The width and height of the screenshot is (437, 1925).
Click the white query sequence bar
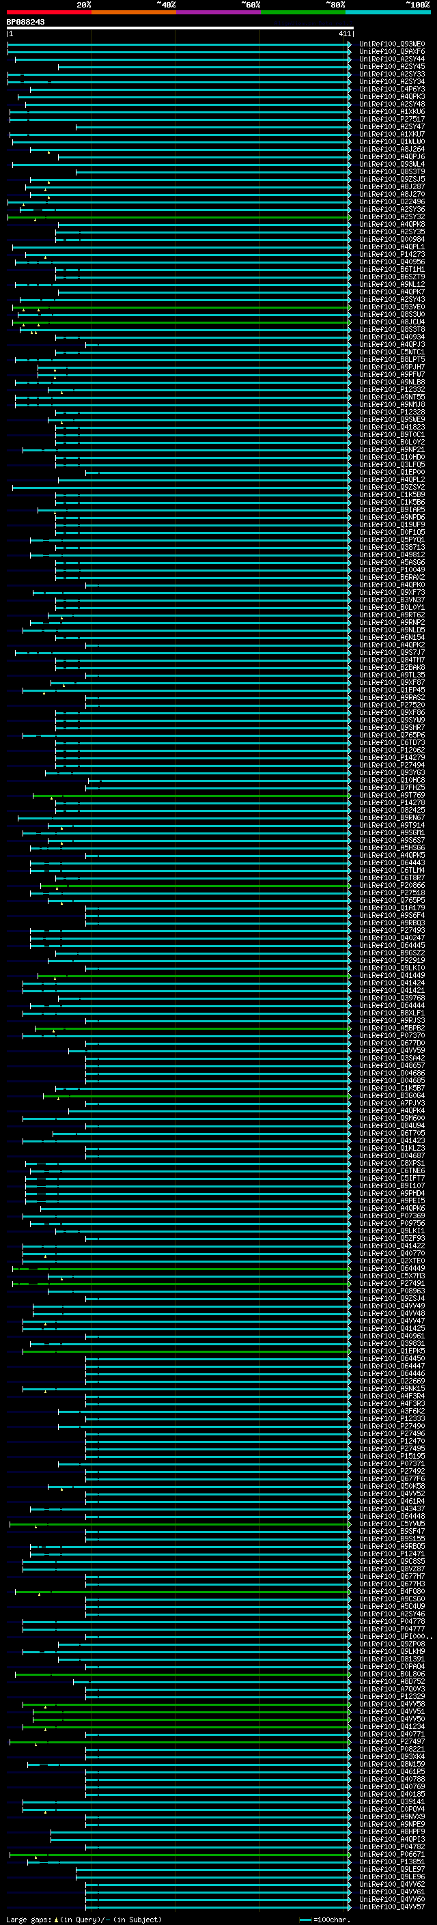point(180,27)
